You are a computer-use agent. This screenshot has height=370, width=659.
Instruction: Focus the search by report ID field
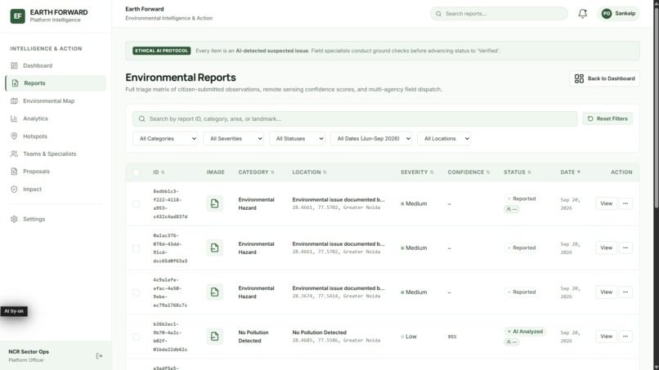coord(355,119)
